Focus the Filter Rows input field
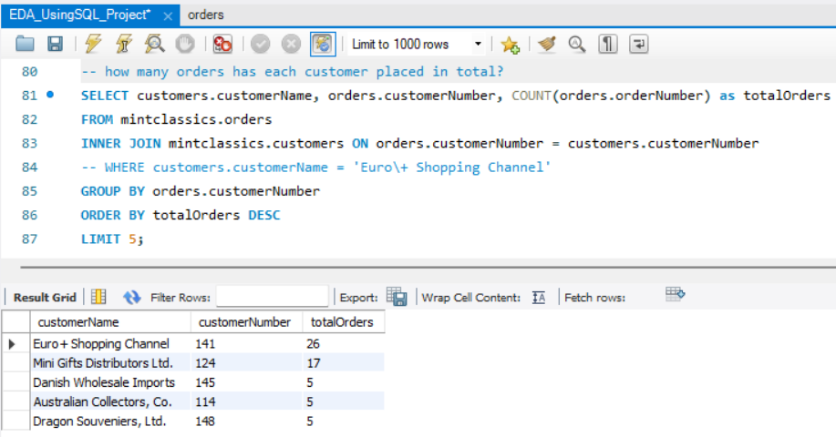The width and height of the screenshot is (836, 437). click(x=272, y=297)
